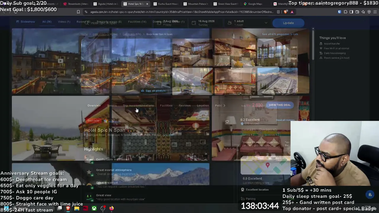Go to the Overview section
The height and width of the screenshot is (213, 379).
(x=94, y=105)
